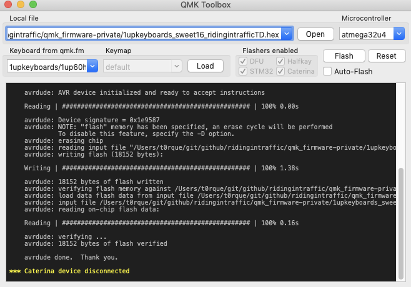Viewport: 411px width, 287px height.
Task: Open the 1upkeyboards keyboard selection dropdown
Action: click(x=92, y=66)
